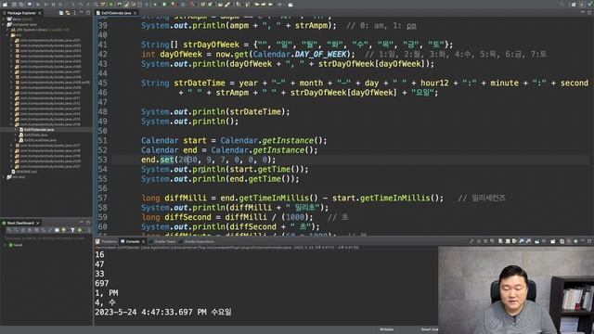Select the Boot Dashboard tab

pyautogui.click(x=20, y=223)
